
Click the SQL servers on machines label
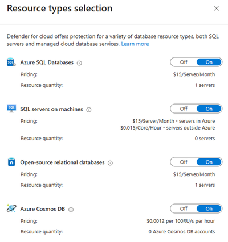(x=51, y=109)
